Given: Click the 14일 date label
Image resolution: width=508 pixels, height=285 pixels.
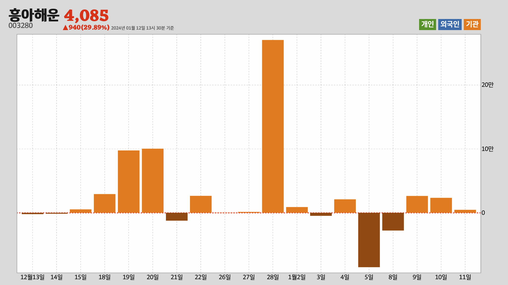Looking at the screenshot, I should pyautogui.click(x=57, y=277).
